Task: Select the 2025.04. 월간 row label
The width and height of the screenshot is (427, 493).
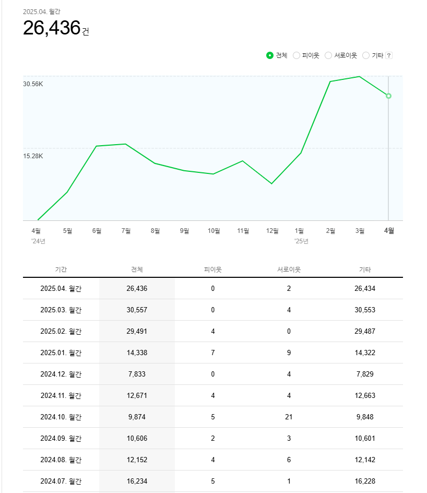Action: pyautogui.click(x=61, y=289)
